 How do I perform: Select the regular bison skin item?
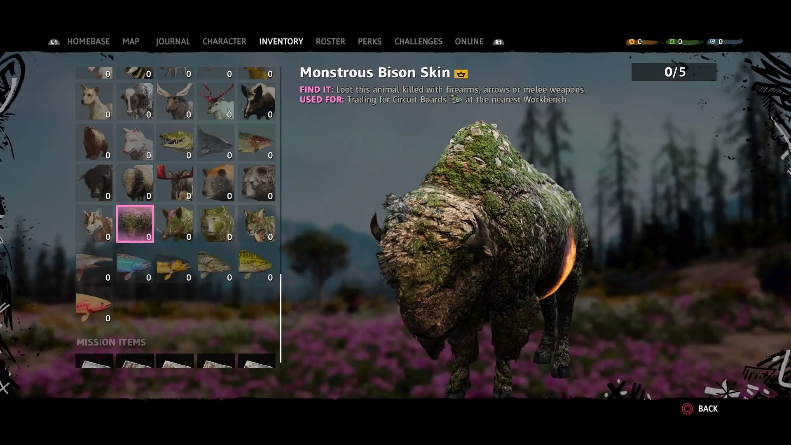135,183
